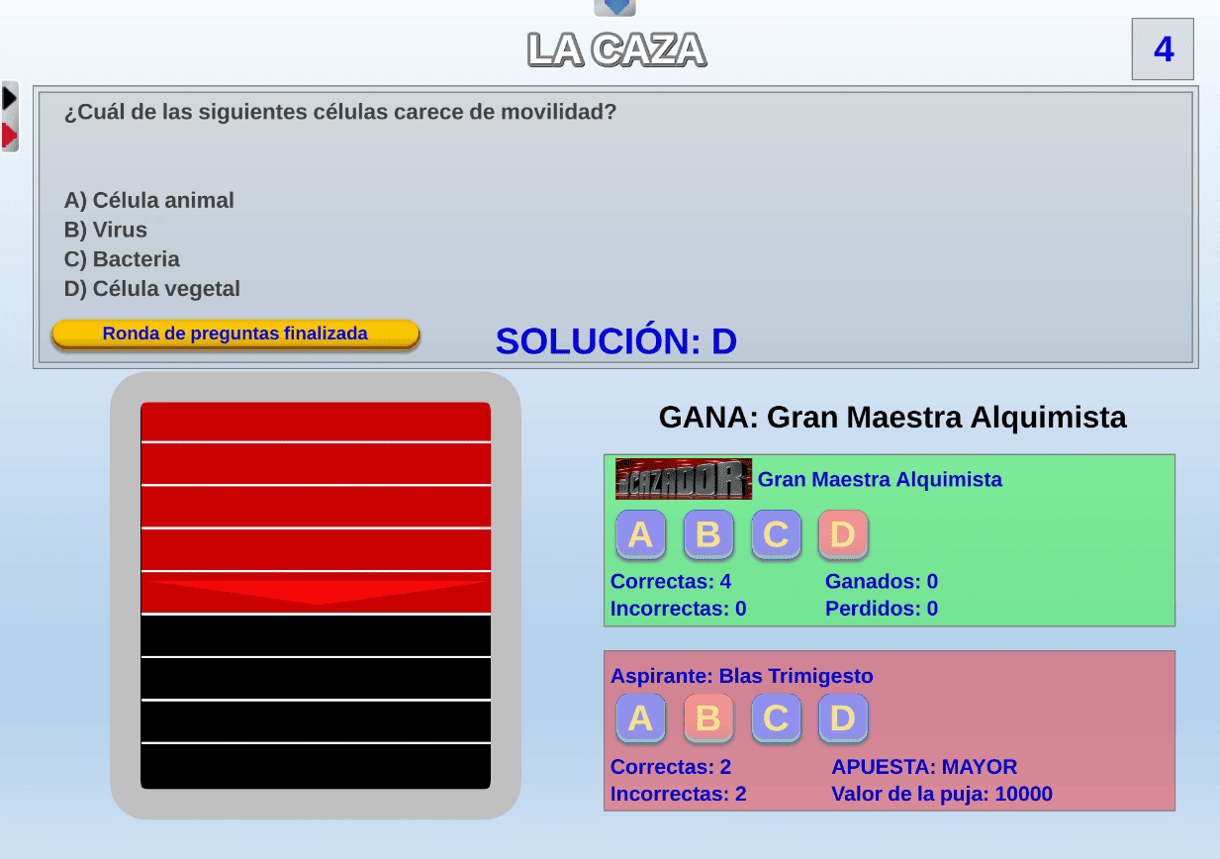Select answer option 'B) Virus'

(x=106, y=230)
